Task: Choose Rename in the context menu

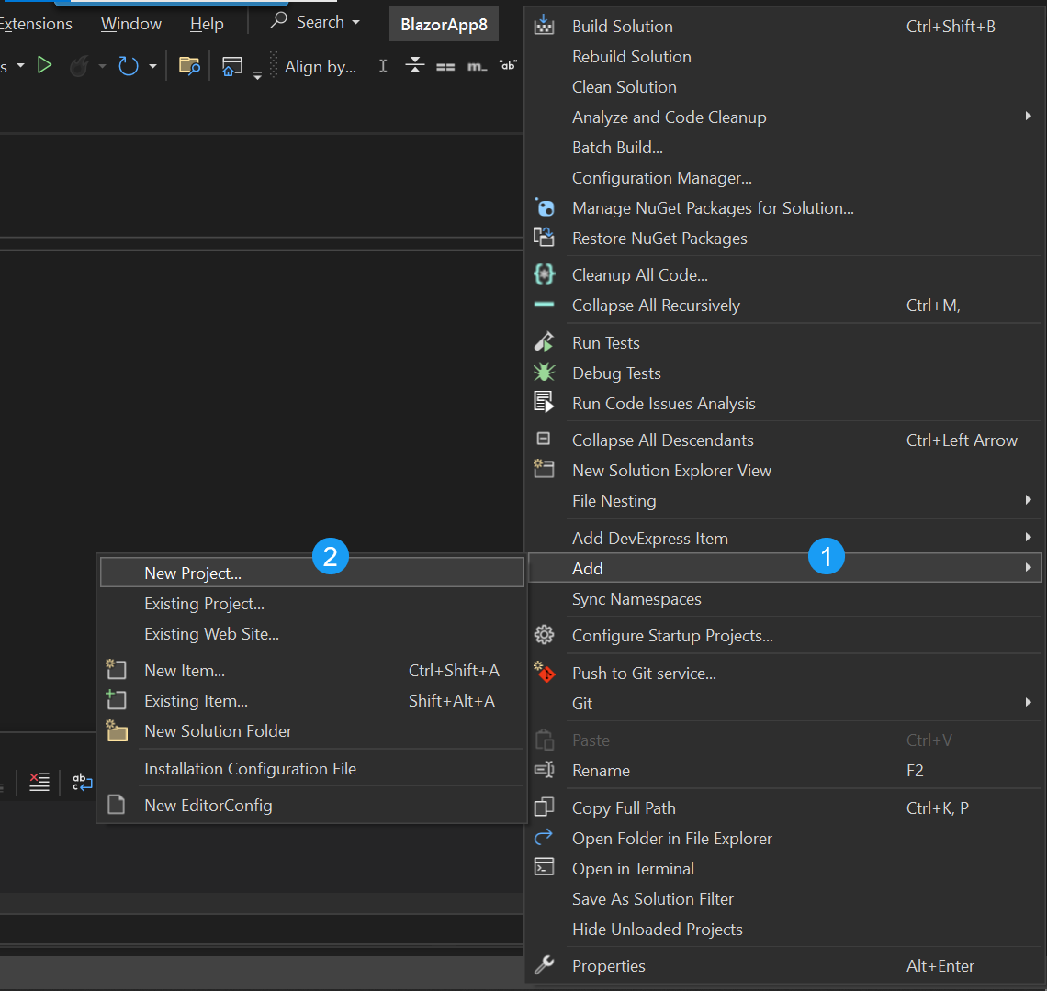Action: coord(784,771)
